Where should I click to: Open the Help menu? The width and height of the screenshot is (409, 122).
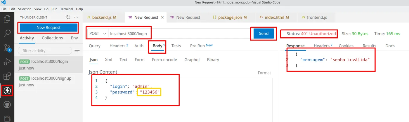pyautogui.click(x=79, y=9)
